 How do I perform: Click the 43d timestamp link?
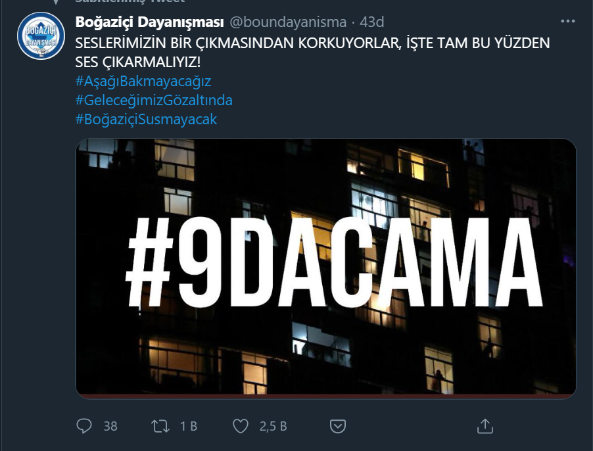coord(371,22)
